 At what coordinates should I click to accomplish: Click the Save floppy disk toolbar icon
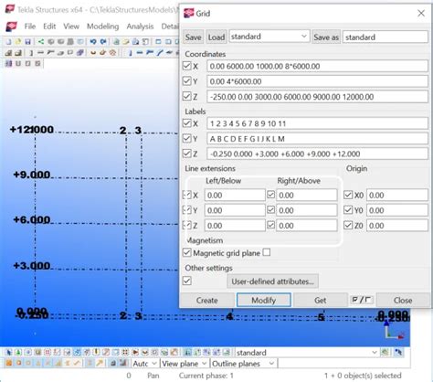(27, 42)
